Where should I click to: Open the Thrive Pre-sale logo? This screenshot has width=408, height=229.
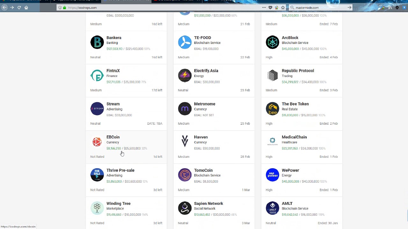coord(97,175)
